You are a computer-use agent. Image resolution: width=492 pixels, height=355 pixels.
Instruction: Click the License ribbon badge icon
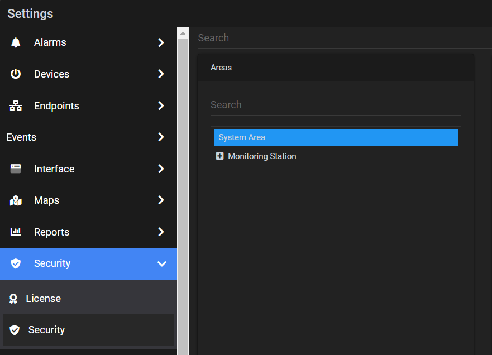[x=13, y=299]
